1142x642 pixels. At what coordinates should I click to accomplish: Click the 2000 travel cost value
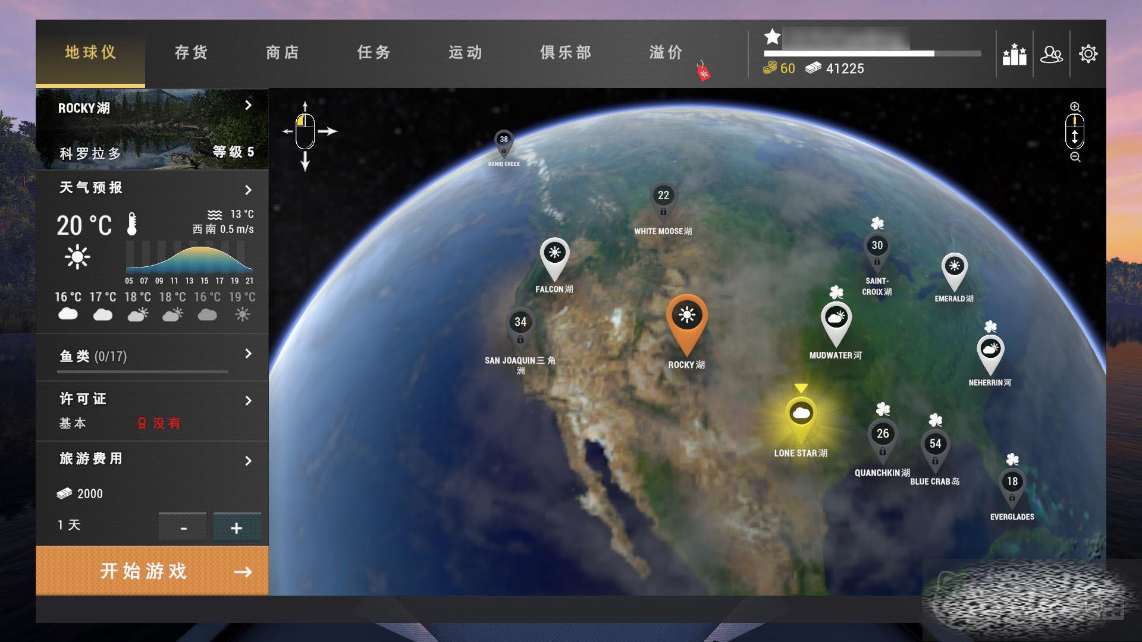click(x=90, y=494)
